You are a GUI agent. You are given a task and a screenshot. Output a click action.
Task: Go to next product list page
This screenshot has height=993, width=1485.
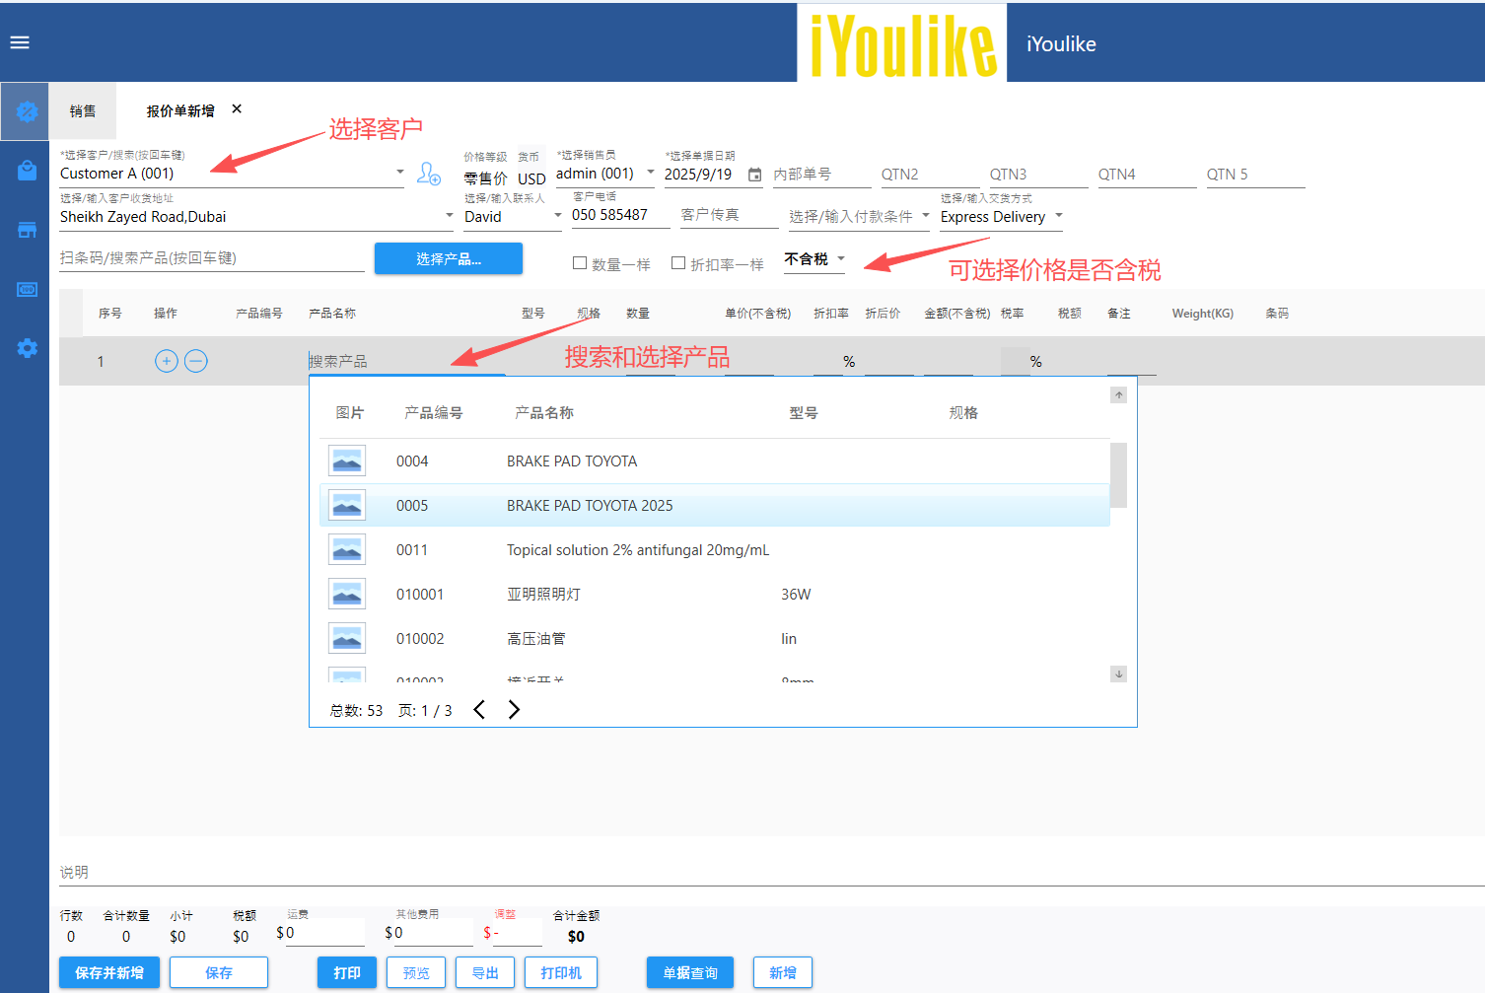click(514, 710)
